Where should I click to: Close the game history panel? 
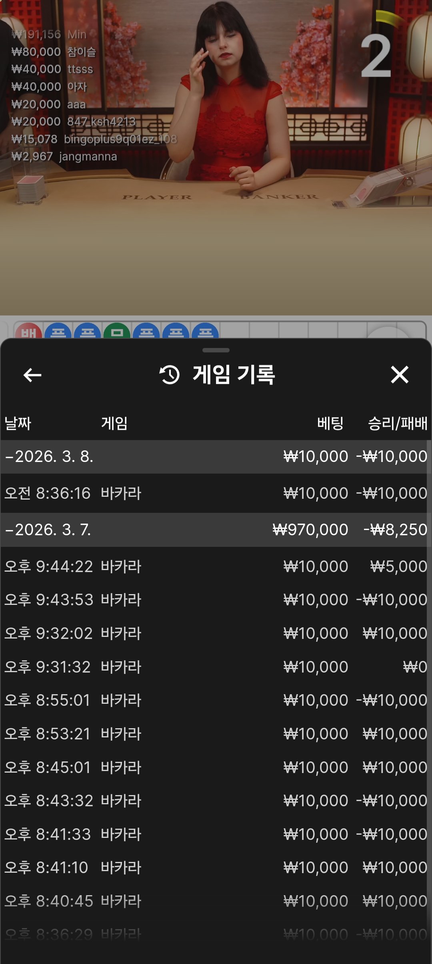coord(400,375)
